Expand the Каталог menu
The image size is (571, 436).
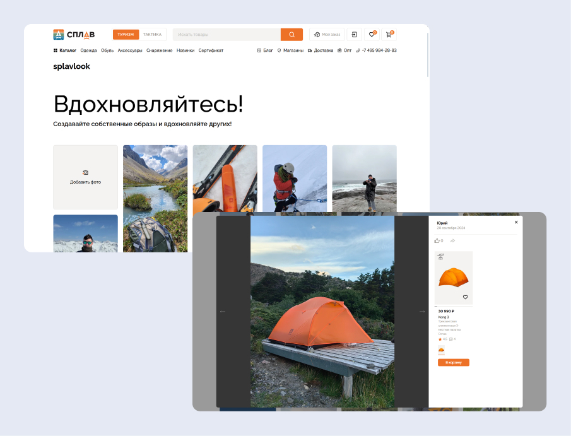(65, 50)
